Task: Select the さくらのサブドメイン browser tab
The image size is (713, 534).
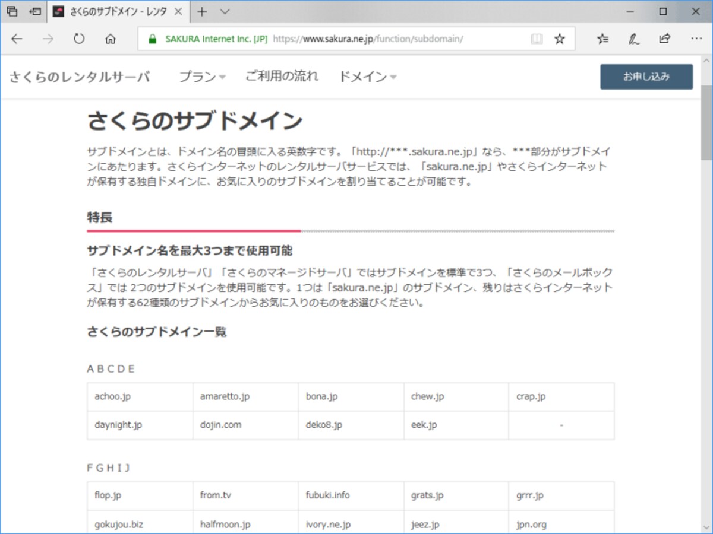Action: point(119,11)
